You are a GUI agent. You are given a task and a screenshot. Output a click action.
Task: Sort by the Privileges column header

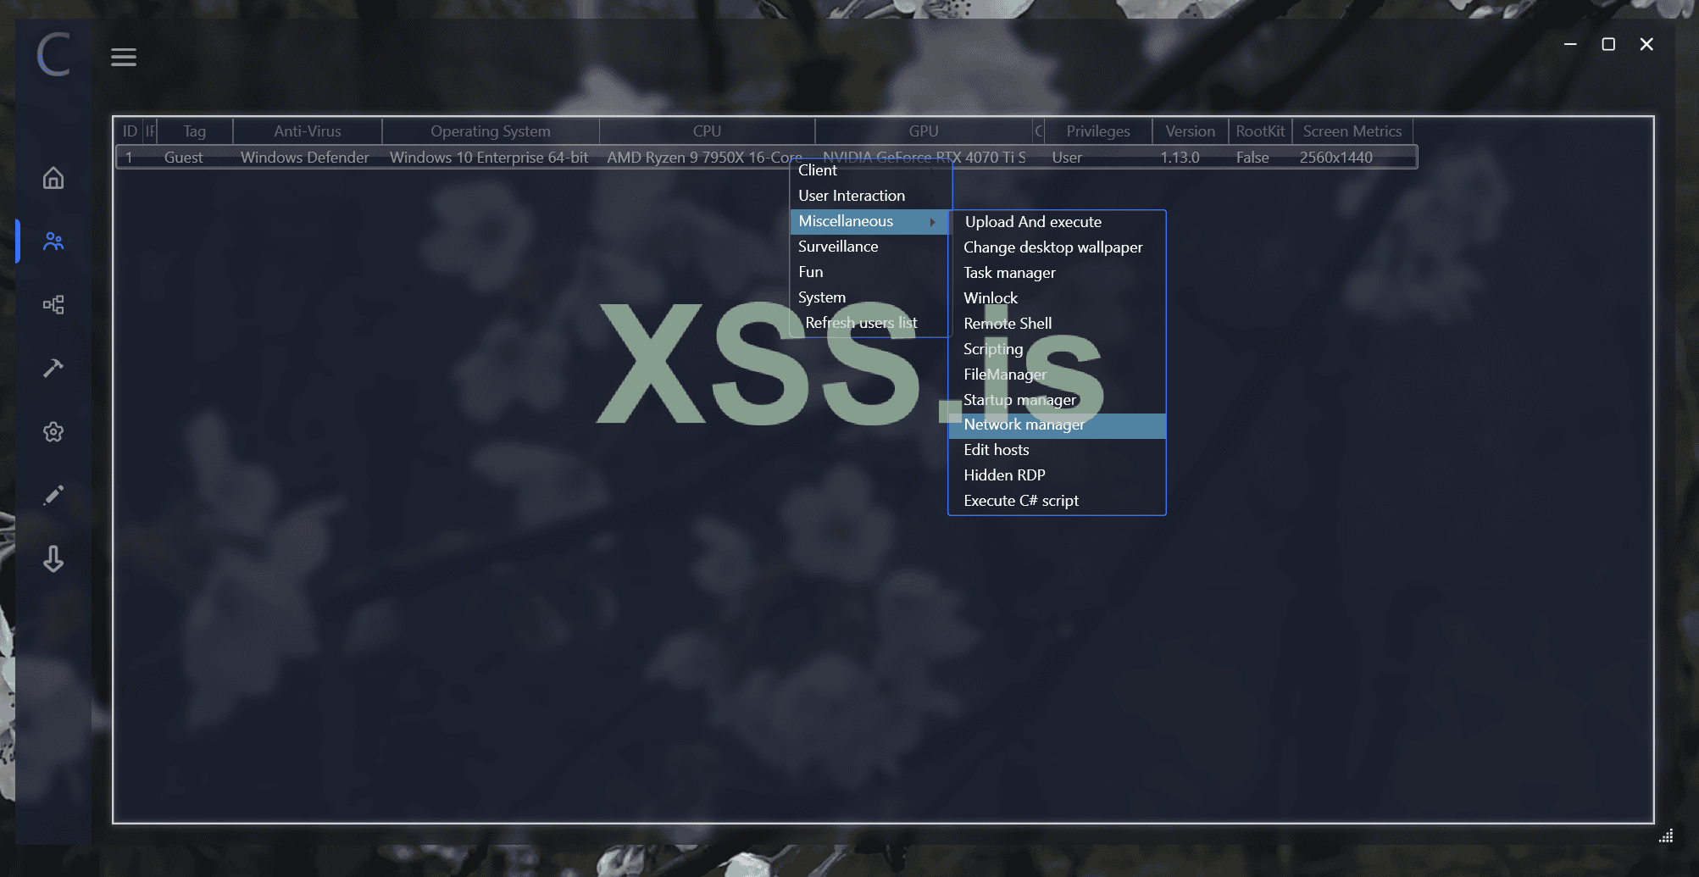(1098, 131)
